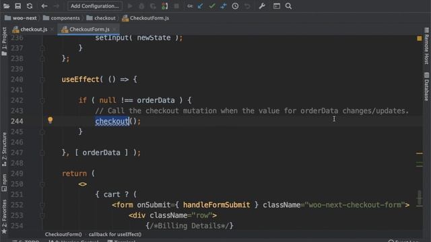Screen dimensions: 431x242
Task: Switch to the checkout.js editor tab
Action: [x=30, y=30]
